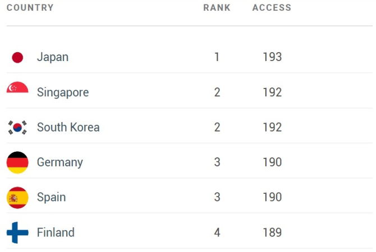Screen dimensions: 376x252
Task: Select the South Korea country name
Action: pyautogui.click(x=68, y=128)
